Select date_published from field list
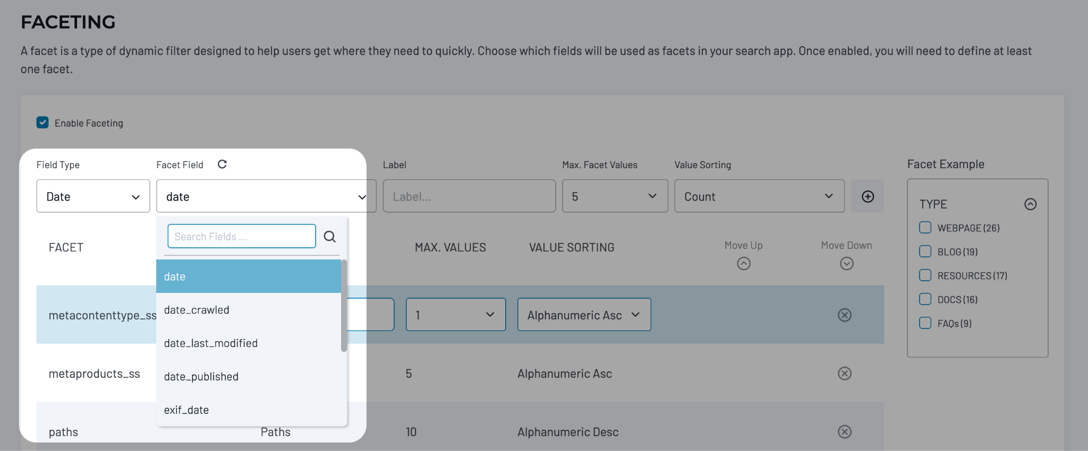 point(249,377)
